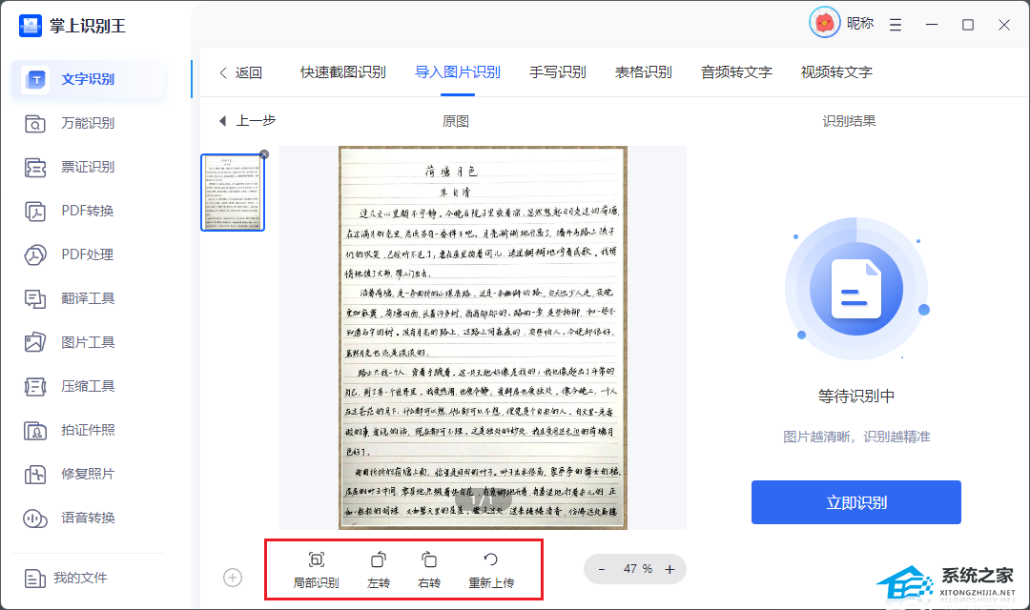Open the hamburger menu beside 昵称
The image size is (1030, 610).
click(896, 25)
